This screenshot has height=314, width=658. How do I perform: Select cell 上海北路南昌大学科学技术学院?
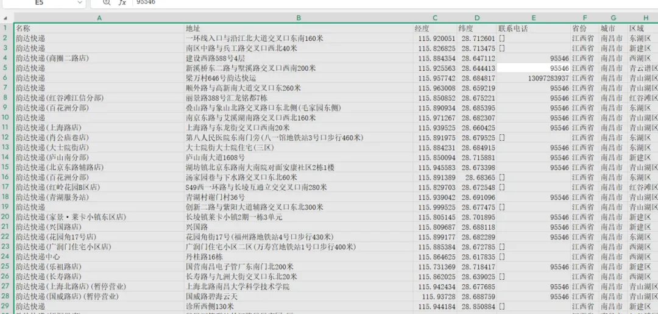[299, 287]
